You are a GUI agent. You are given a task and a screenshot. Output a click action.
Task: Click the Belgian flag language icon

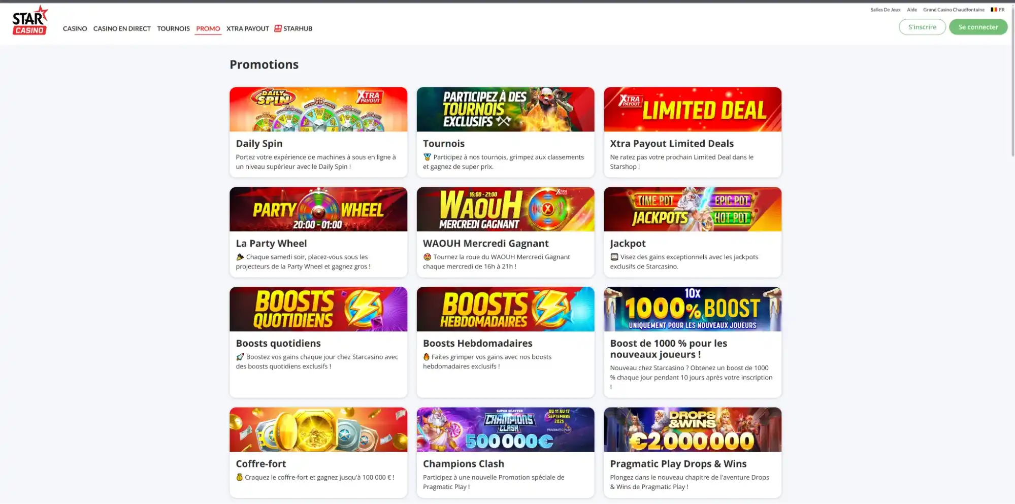994,10
